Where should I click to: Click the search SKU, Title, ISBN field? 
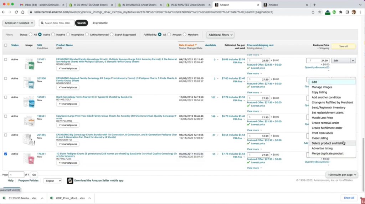pyautogui.click(x=57, y=23)
